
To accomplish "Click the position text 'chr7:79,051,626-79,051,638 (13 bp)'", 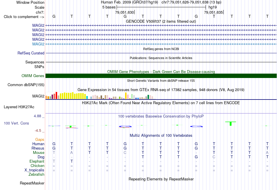I will pyautogui.click(x=191, y=2).
